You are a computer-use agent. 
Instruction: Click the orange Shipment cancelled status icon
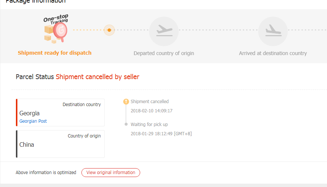tap(126, 102)
